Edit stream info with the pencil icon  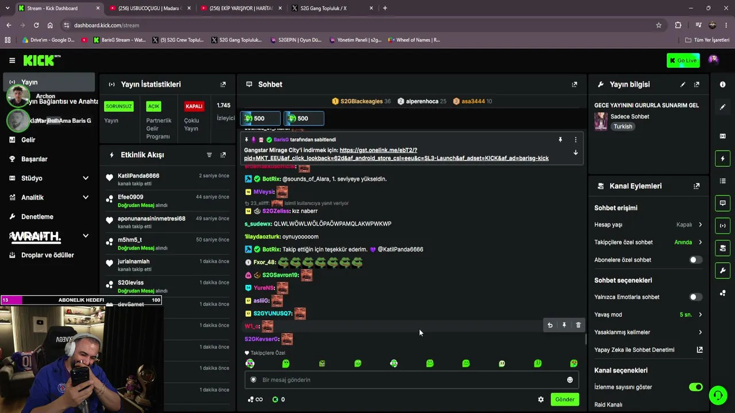click(x=683, y=84)
